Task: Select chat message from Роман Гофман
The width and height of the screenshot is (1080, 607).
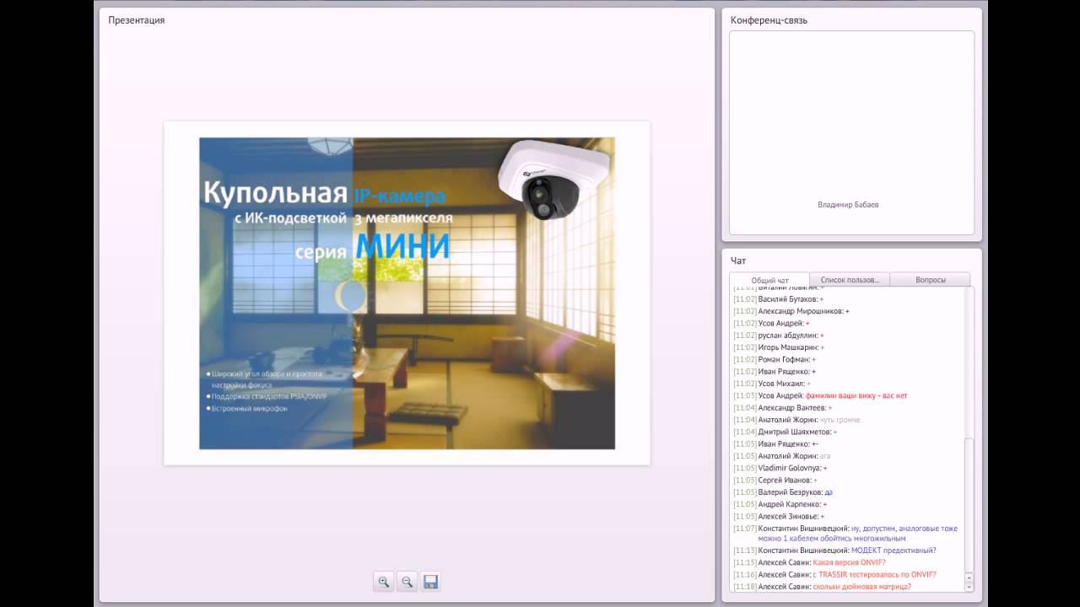Action: [x=775, y=359]
